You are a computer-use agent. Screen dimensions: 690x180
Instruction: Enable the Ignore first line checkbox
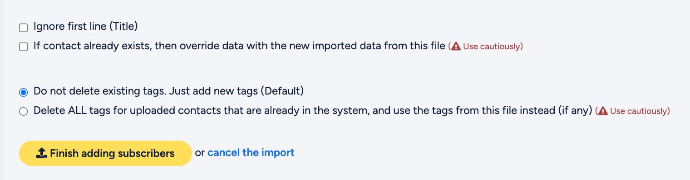tap(23, 28)
